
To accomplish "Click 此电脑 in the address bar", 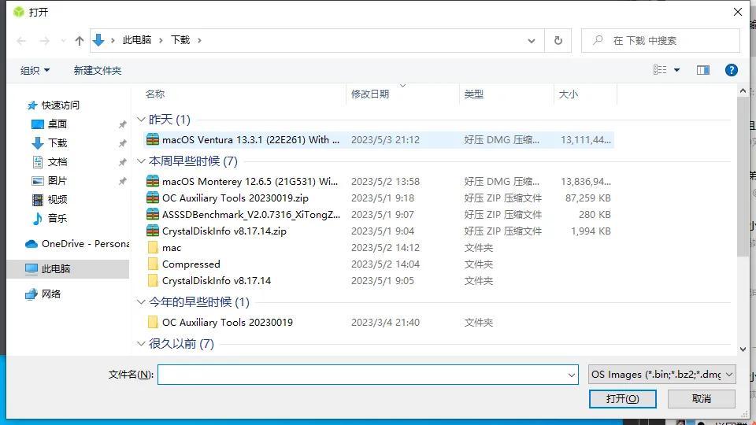I will 136,40.
